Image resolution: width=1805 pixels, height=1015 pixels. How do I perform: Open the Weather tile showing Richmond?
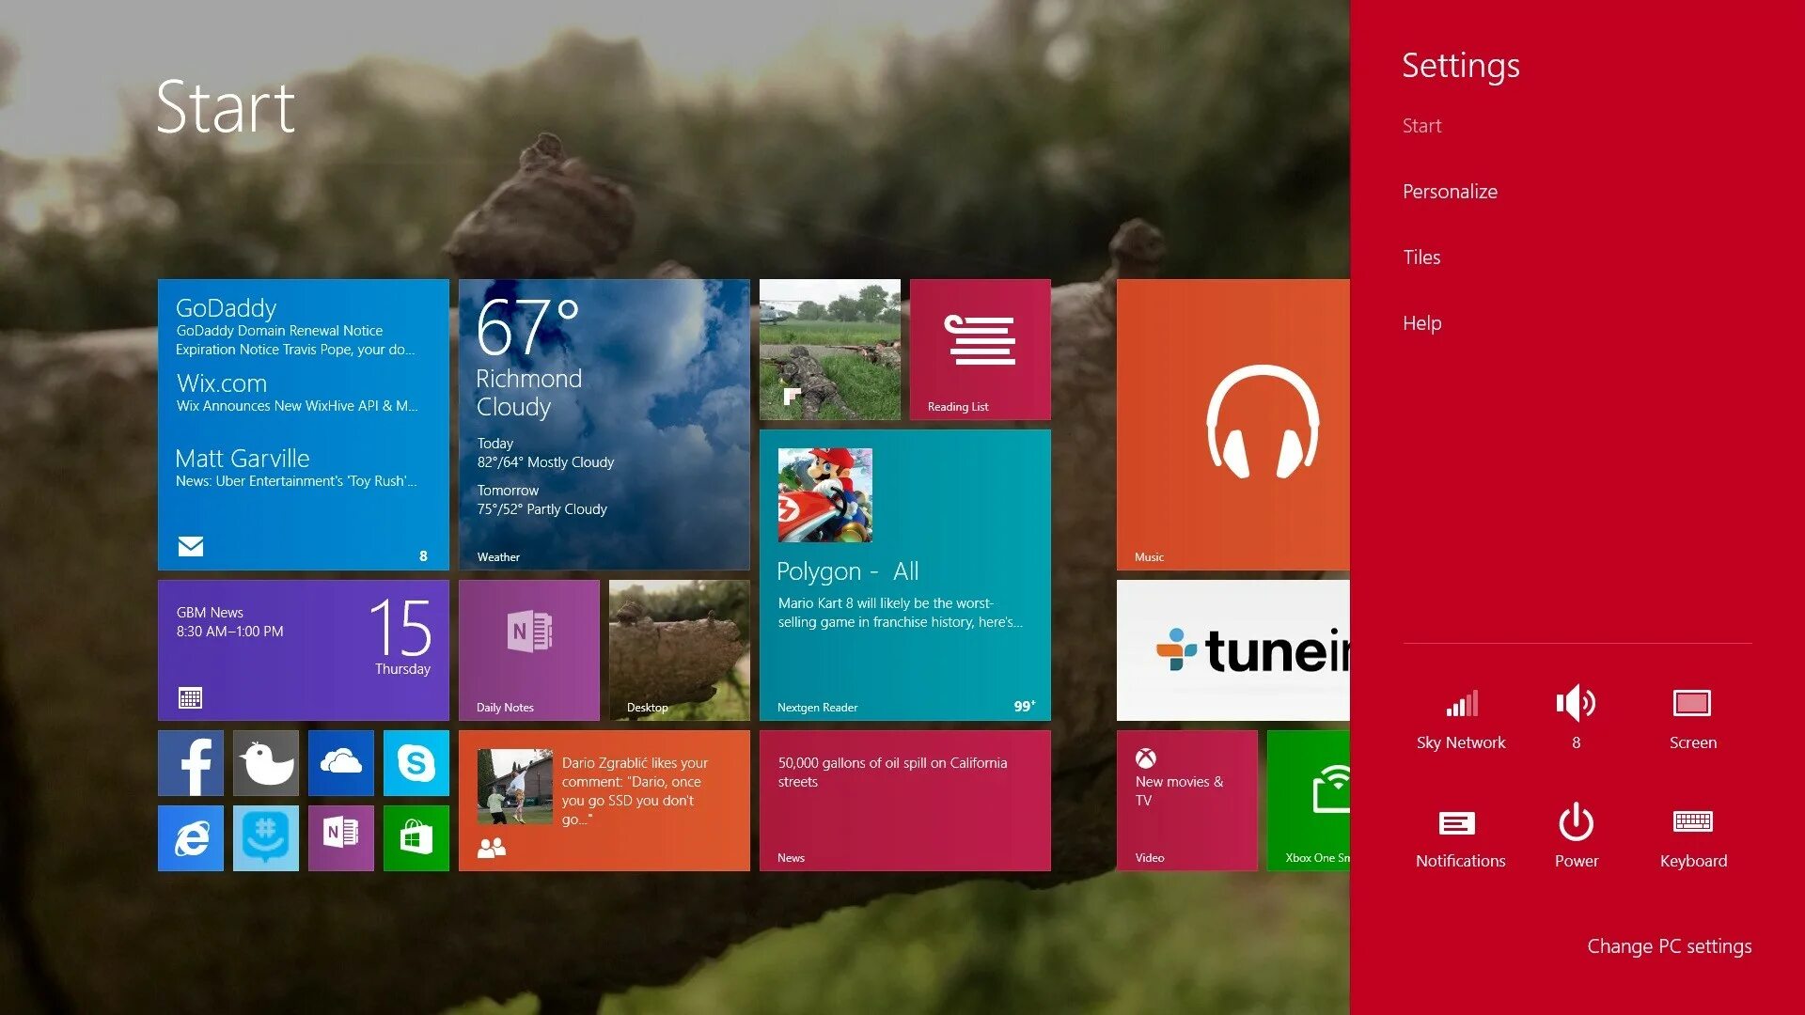[x=604, y=424]
